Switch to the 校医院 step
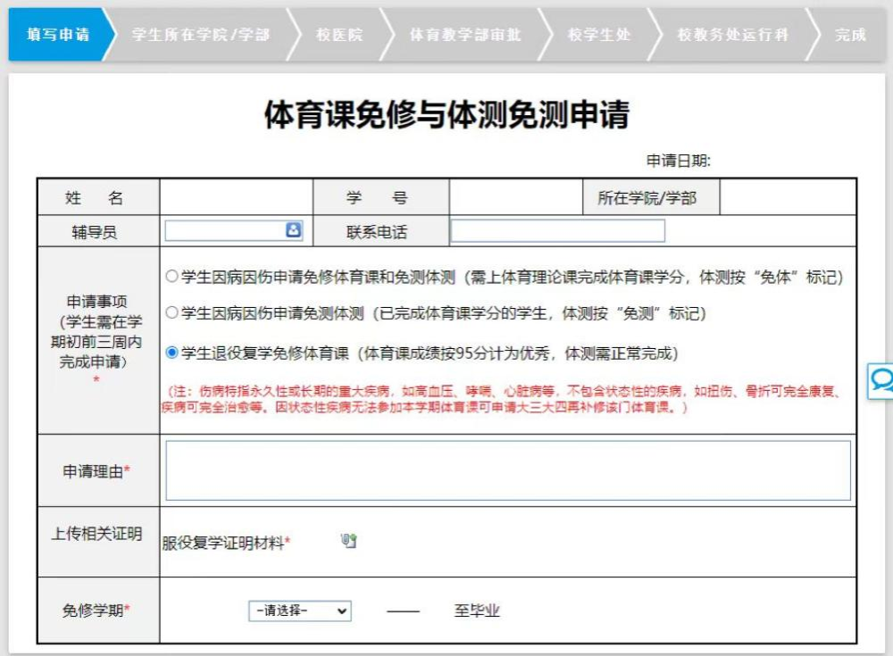This screenshot has height=656, width=893. coord(339,35)
